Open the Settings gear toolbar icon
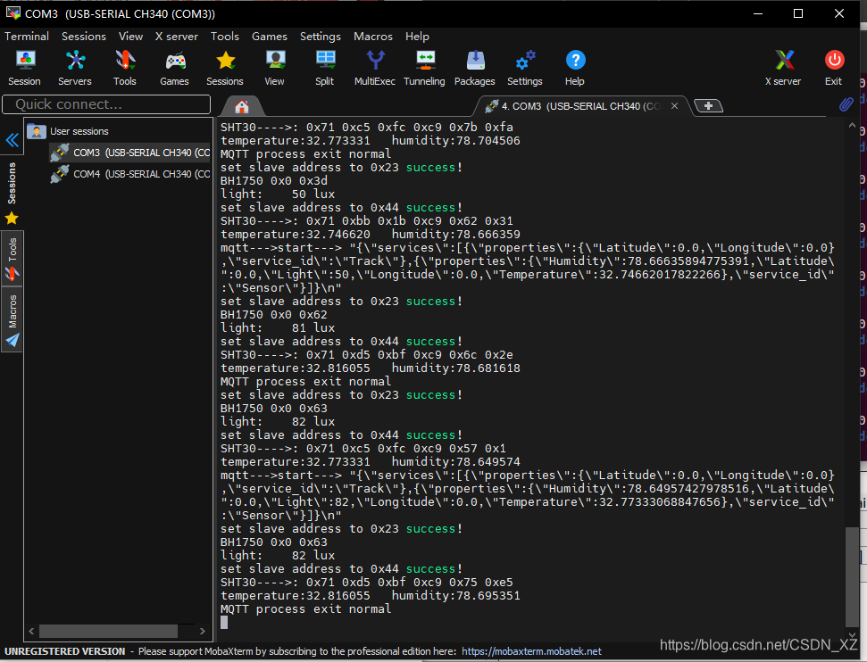 click(x=525, y=68)
